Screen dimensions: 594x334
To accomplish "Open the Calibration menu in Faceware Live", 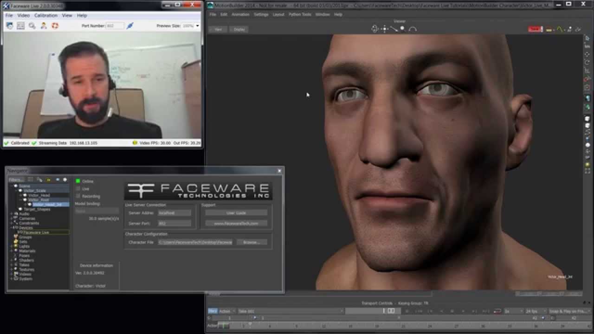I will pyautogui.click(x=46, y=15).
